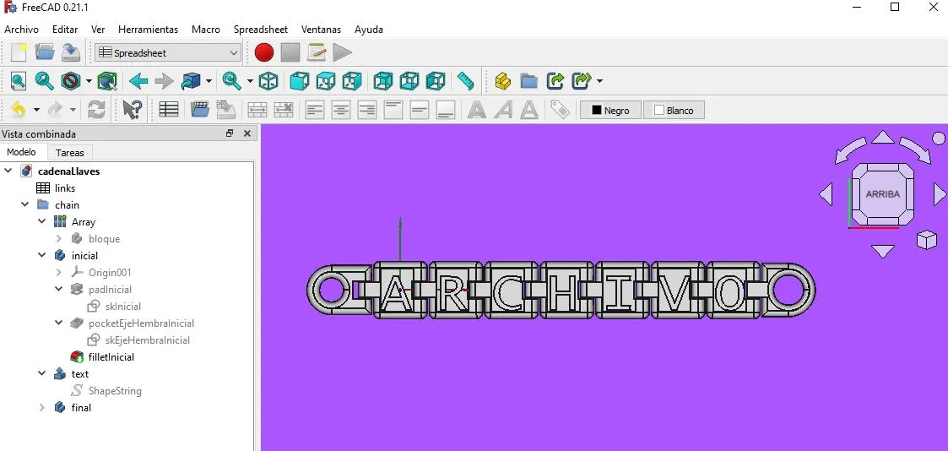The image size is (948, 451).
Task: Click navigation cube right arrow
Action: [939, 194]
